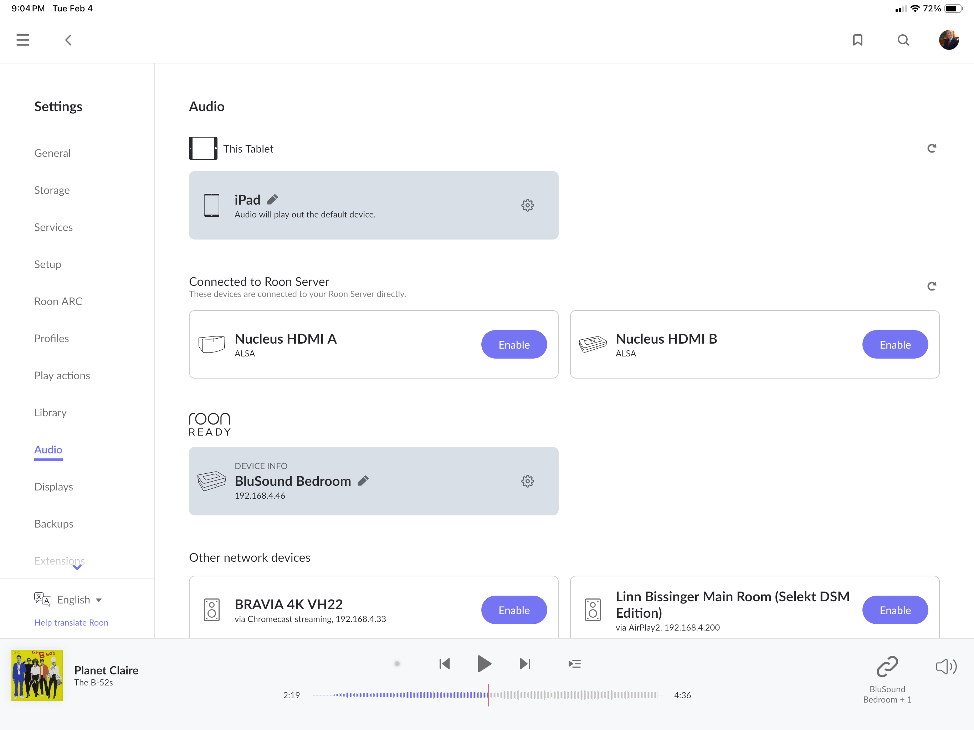Open Help translate Roon link

click(x=71, y=622)
